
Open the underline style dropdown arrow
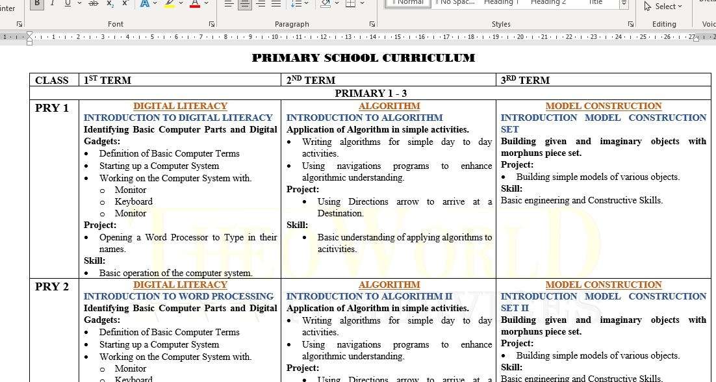click(79, 3)
